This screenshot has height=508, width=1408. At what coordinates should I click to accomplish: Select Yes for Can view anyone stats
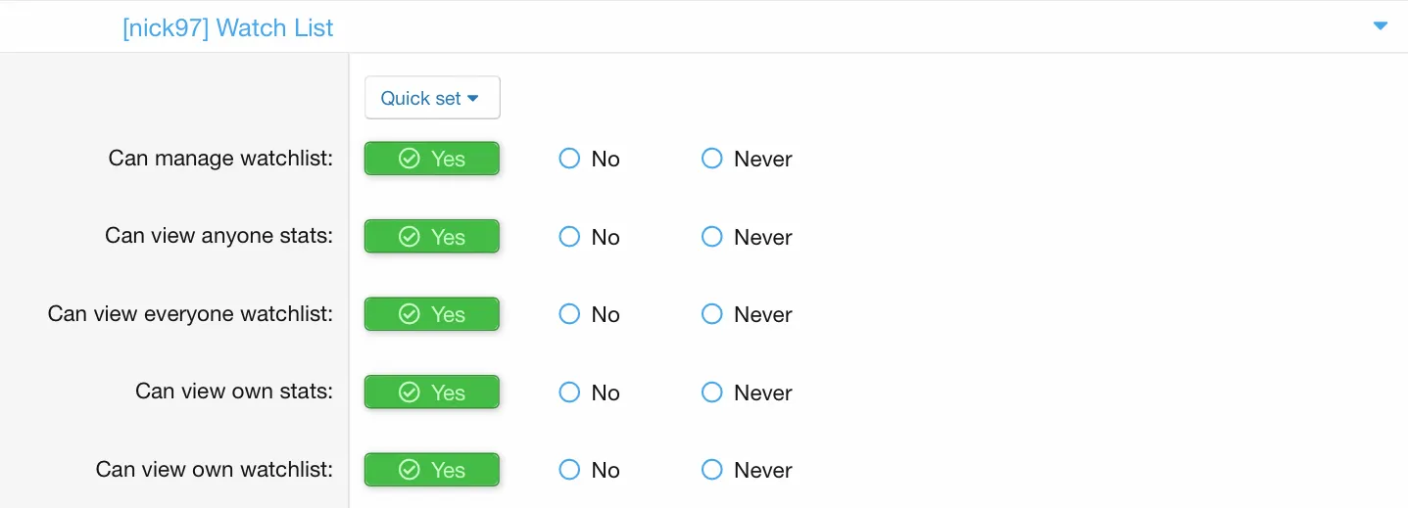click(x=432, y=237)
